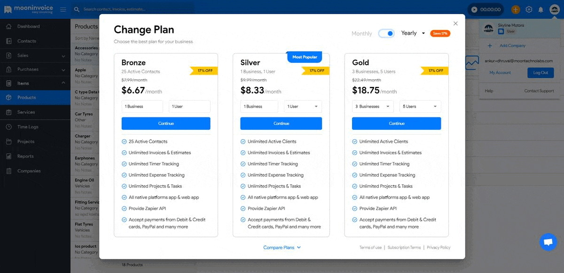Screen dimensions: 564x273
Task: Open the Silver plan 1 User dropdown
Action: (303, 107)
